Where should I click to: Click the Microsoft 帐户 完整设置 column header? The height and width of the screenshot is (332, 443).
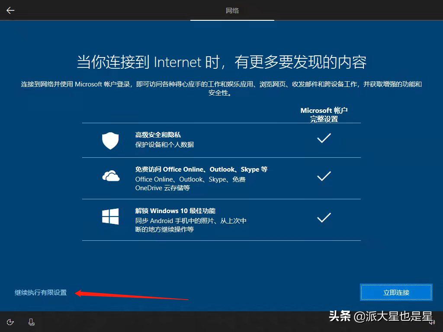324,114
